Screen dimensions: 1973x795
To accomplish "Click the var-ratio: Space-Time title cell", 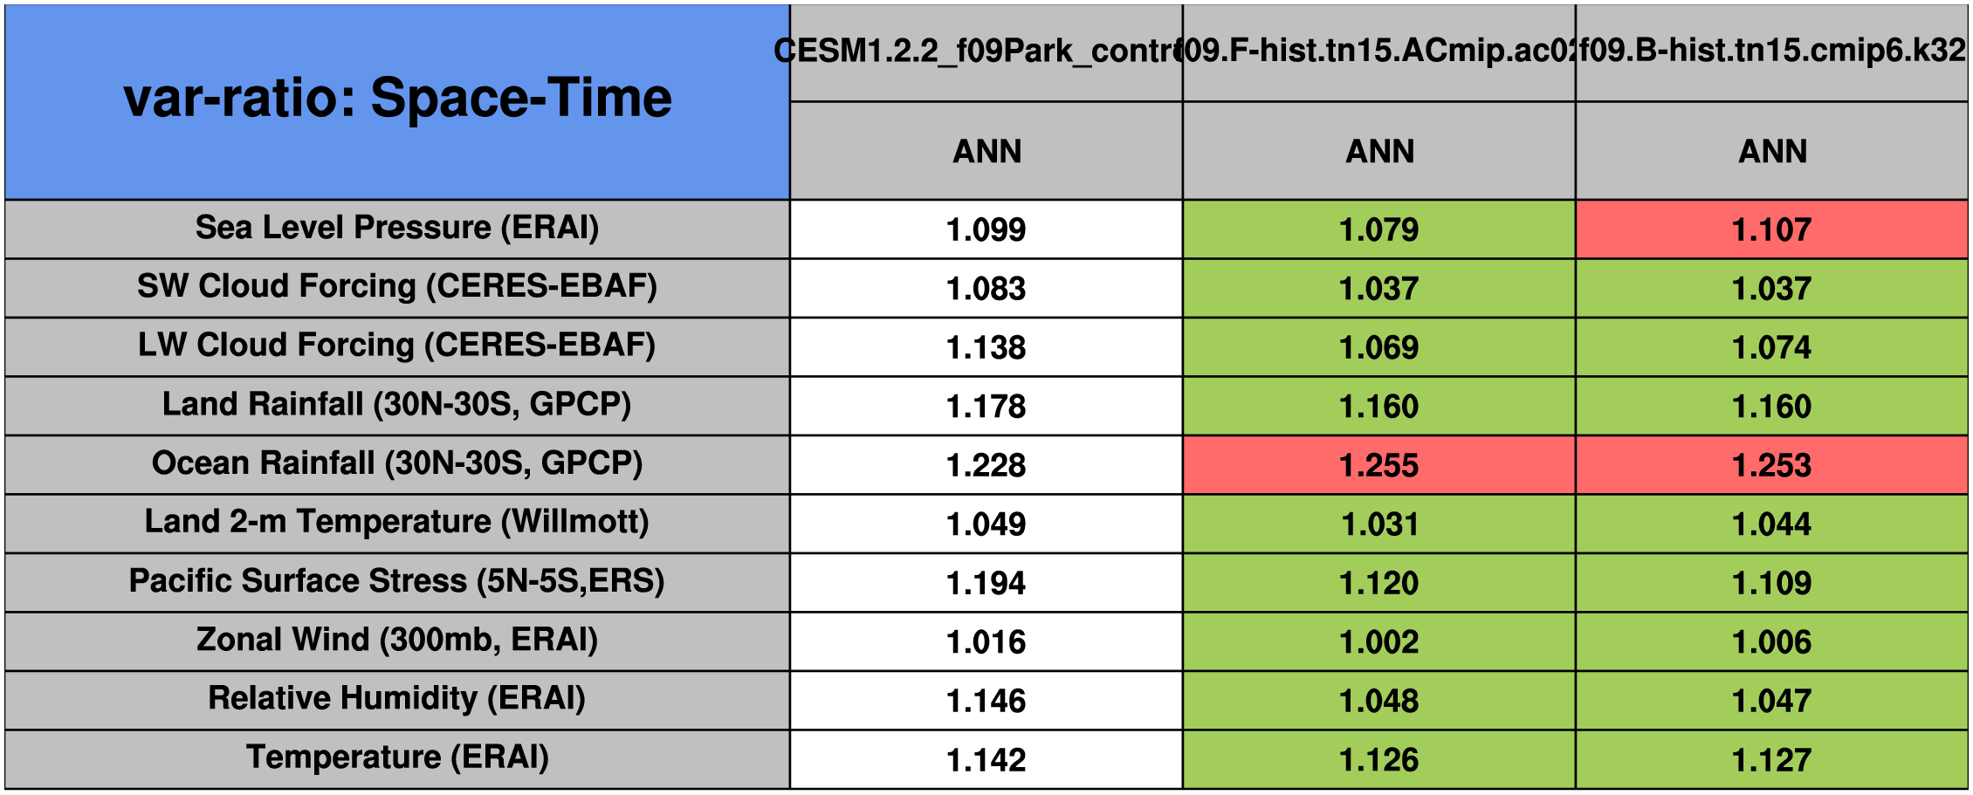I will click(397, 99).
